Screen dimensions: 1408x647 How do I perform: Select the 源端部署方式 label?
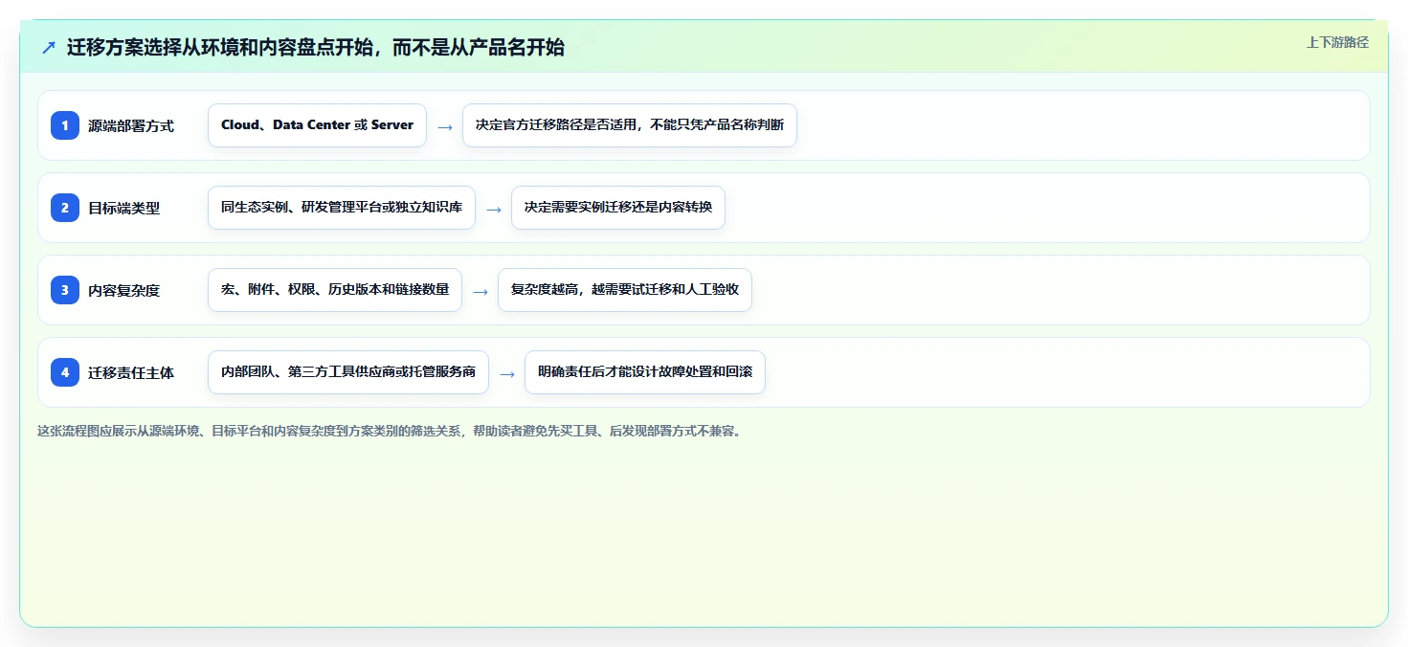click(x=131, y=125)
